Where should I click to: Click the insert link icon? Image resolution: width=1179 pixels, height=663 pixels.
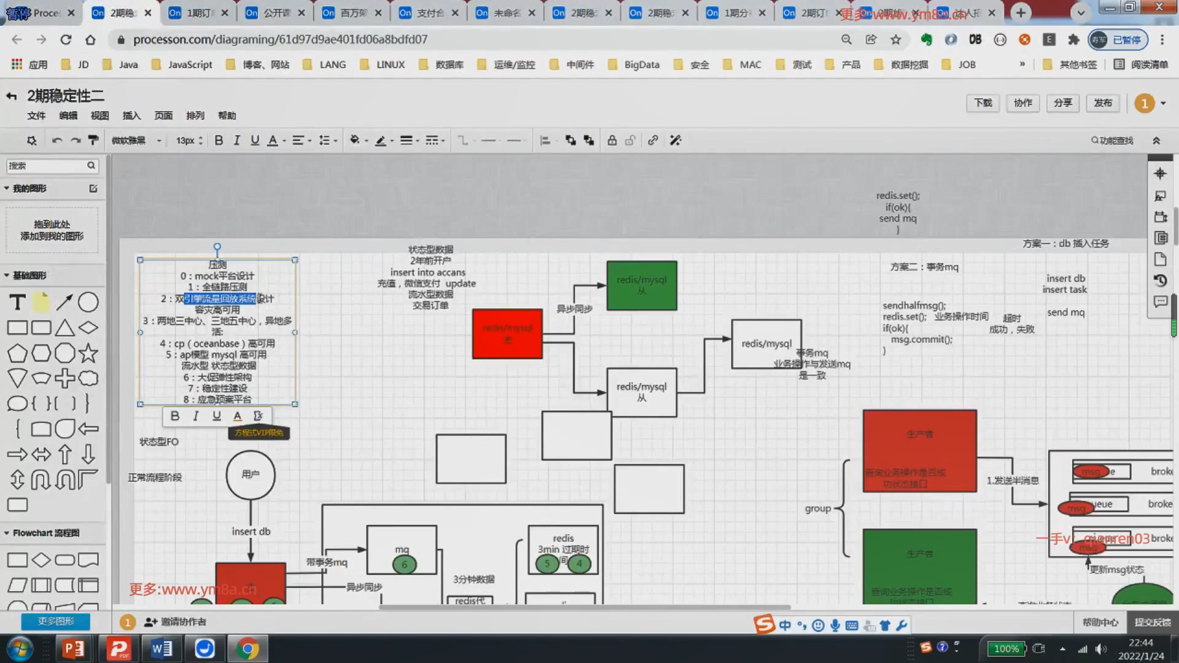[653, 141]
